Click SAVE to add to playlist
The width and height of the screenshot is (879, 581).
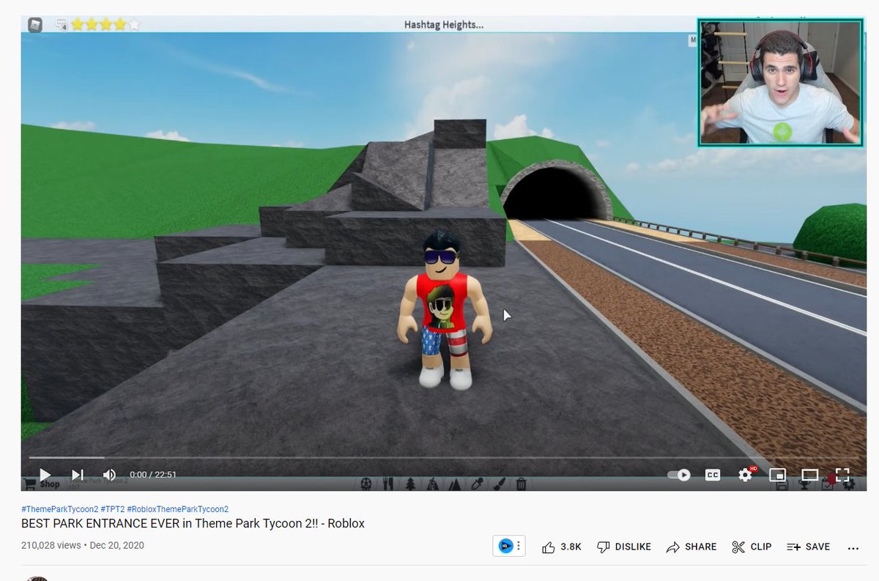(x=809, y=547)
